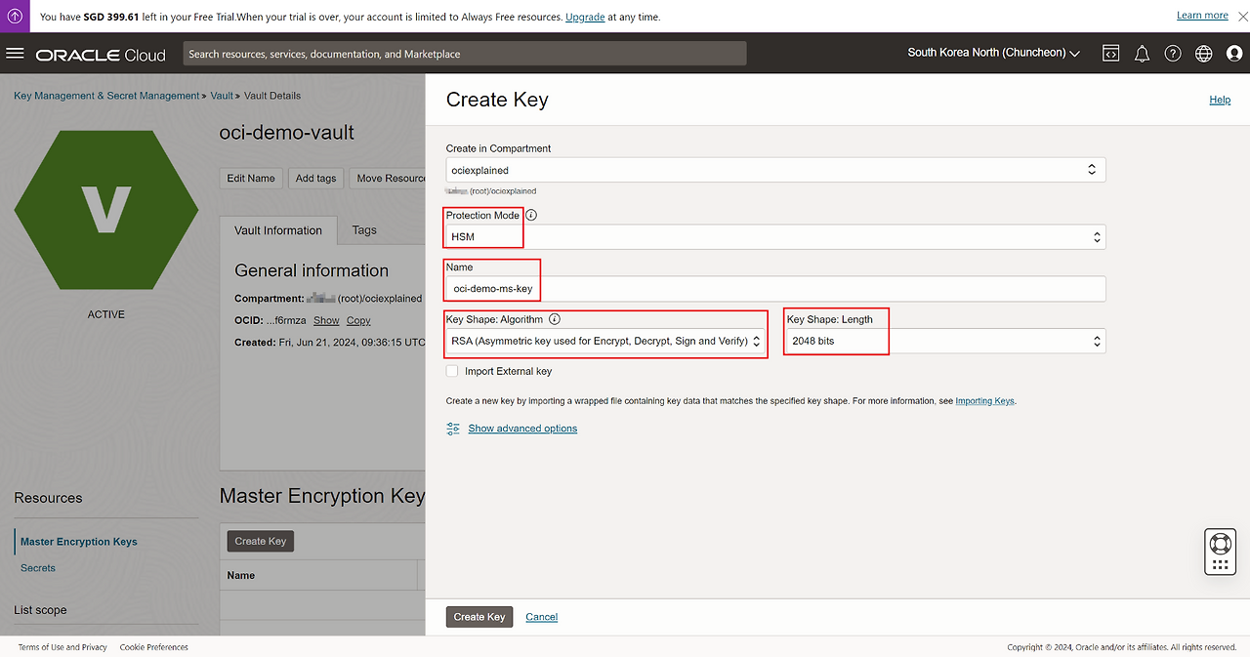Click the Cancel link
This screenshot has width=1250, height=657.
[x=542, y=617]
